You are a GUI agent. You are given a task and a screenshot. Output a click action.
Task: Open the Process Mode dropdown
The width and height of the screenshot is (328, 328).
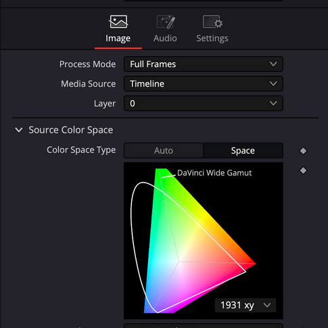(204, 64)
